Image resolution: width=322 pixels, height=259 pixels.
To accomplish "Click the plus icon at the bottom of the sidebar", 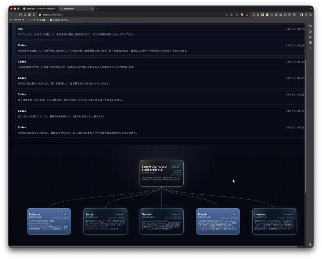I will (x=310, y=48).
